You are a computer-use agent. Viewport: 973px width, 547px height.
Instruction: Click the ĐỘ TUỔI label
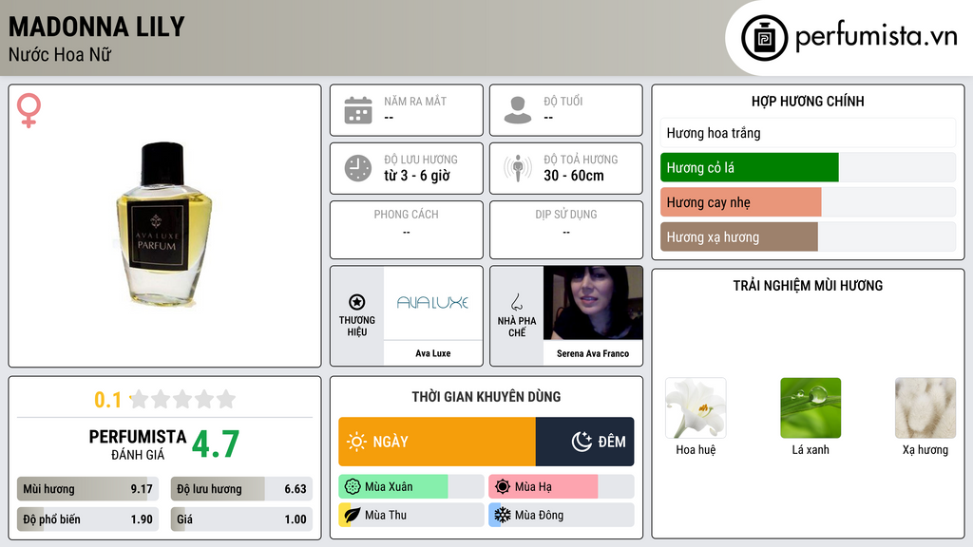point(563,101)
